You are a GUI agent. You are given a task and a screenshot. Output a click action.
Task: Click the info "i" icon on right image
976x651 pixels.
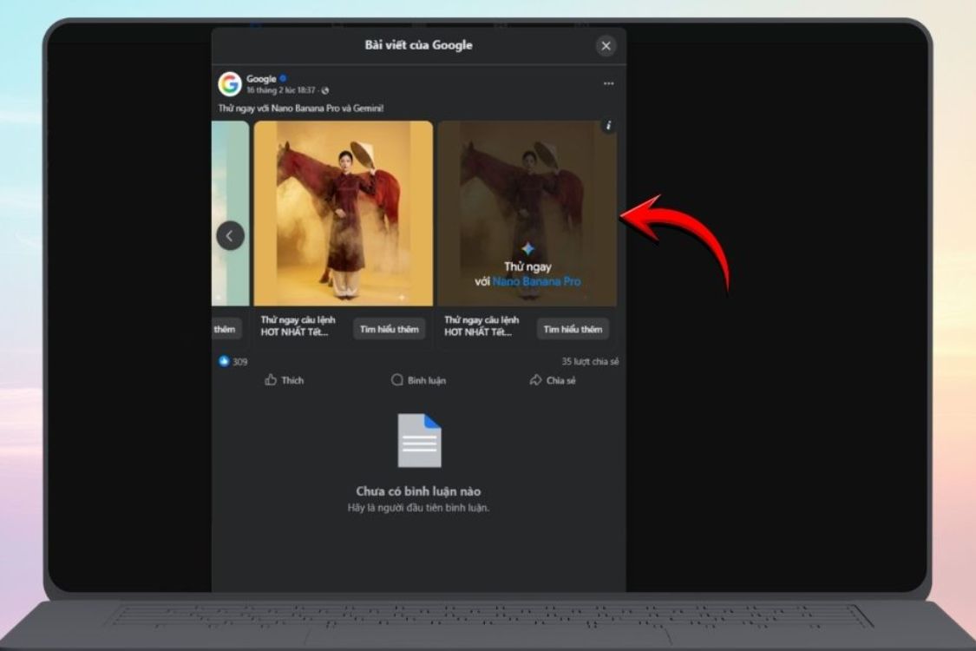pos(608,126)
